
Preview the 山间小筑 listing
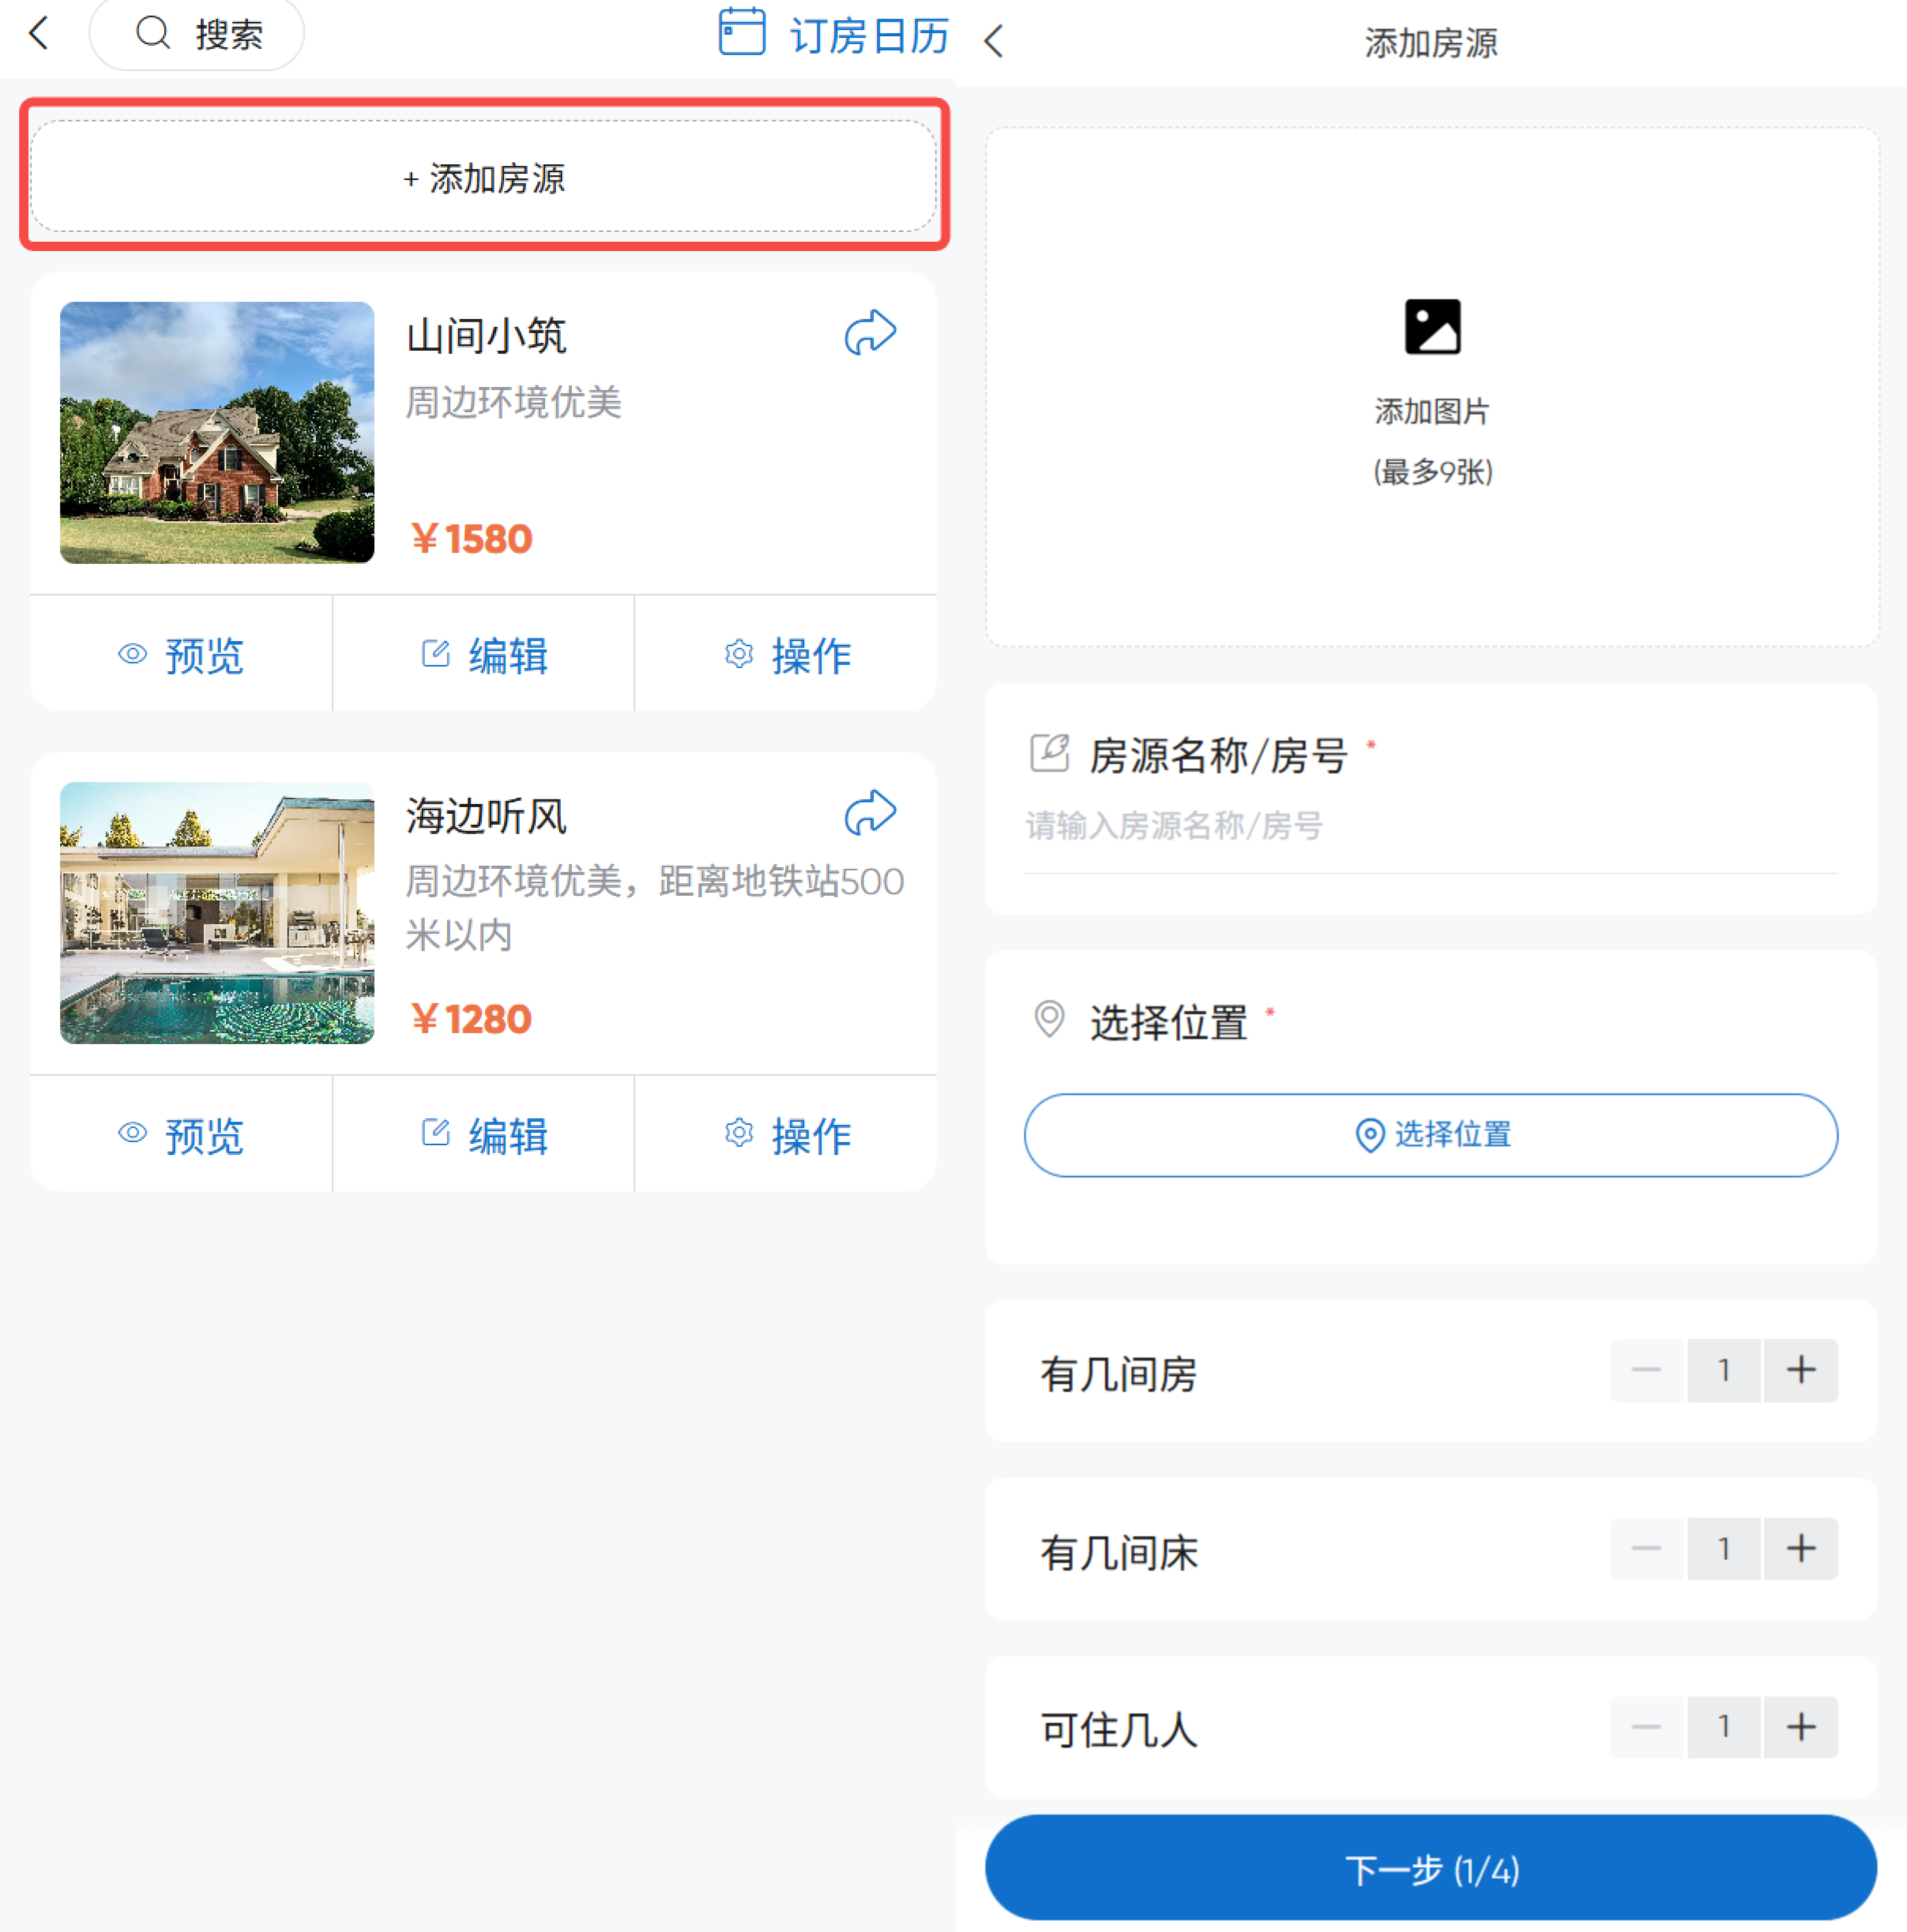(181, 655)
